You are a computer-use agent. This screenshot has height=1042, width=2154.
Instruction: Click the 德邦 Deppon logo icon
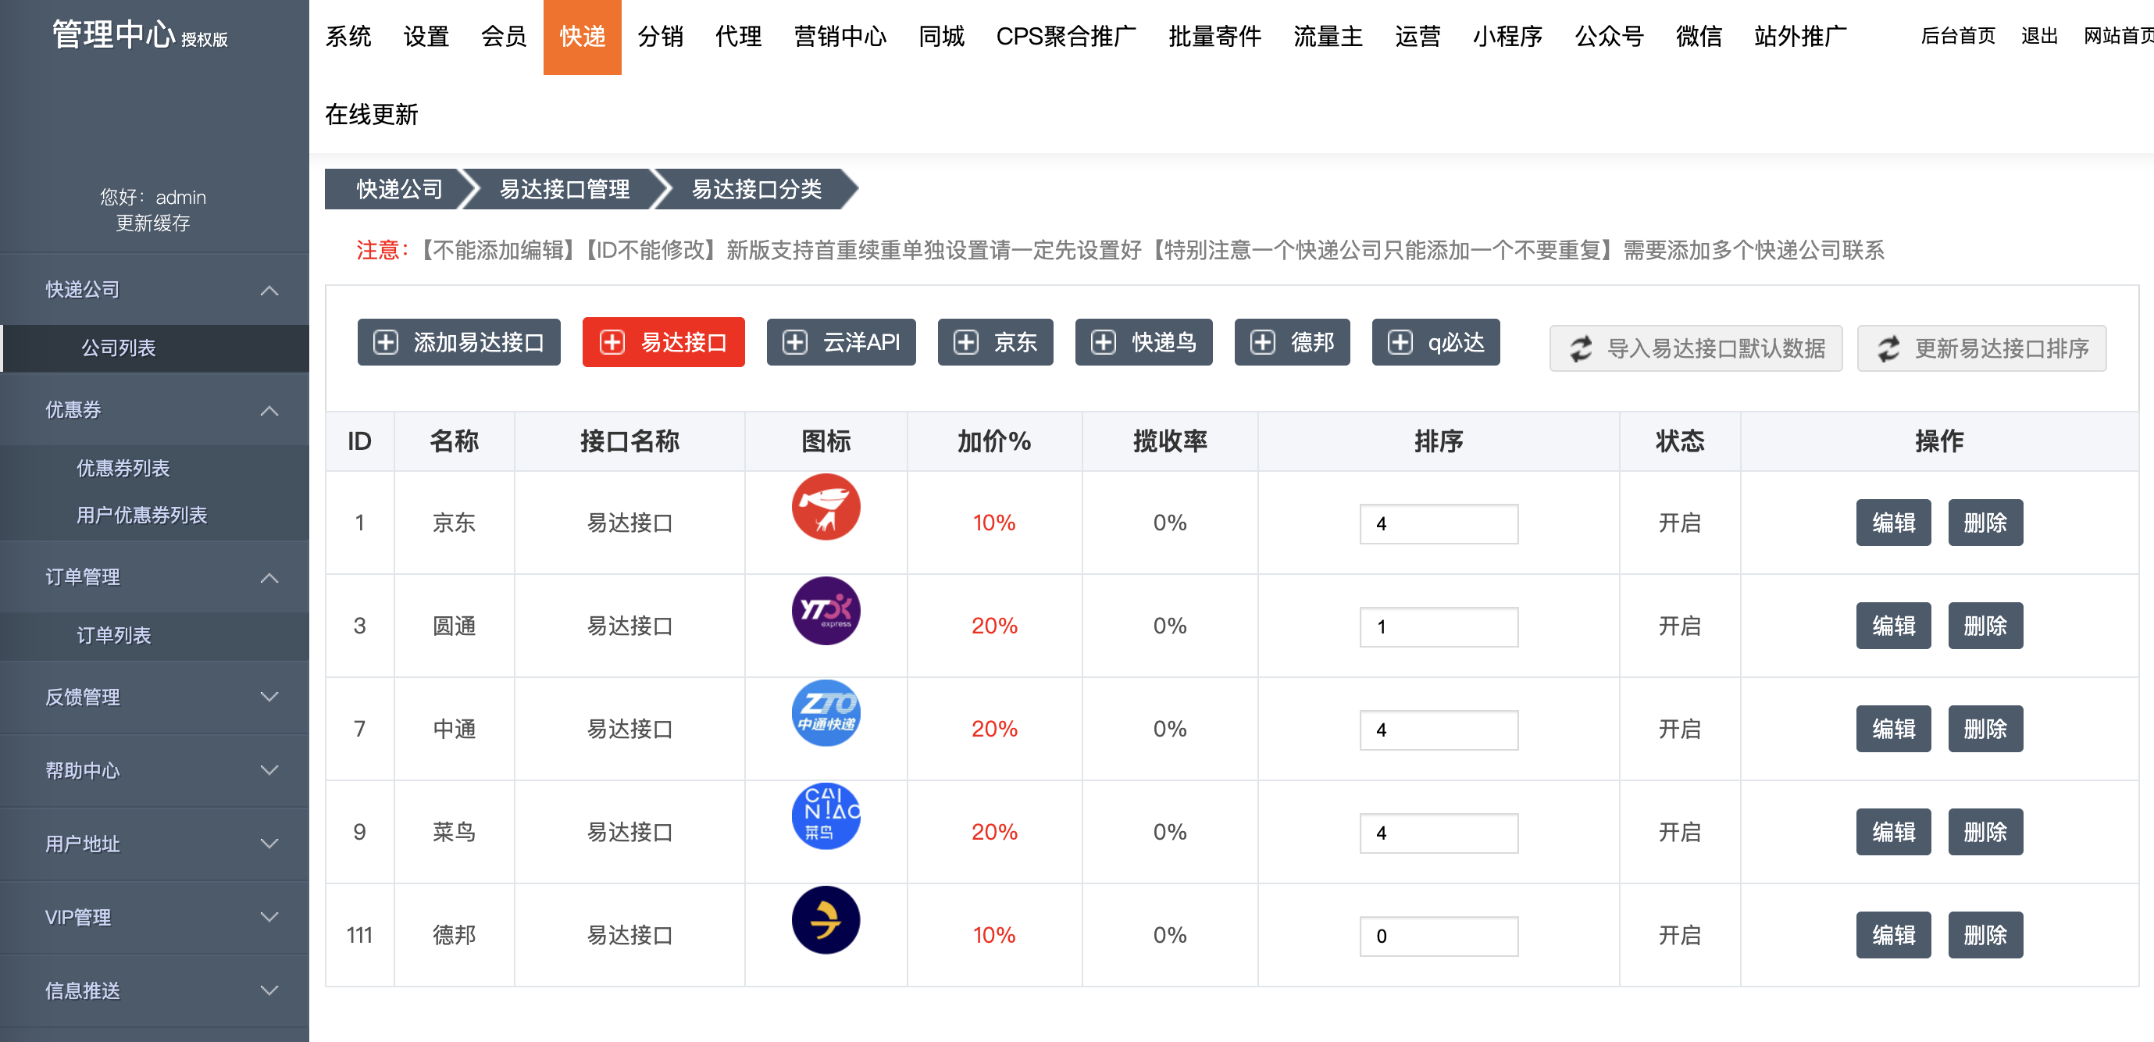coord(826,920)
